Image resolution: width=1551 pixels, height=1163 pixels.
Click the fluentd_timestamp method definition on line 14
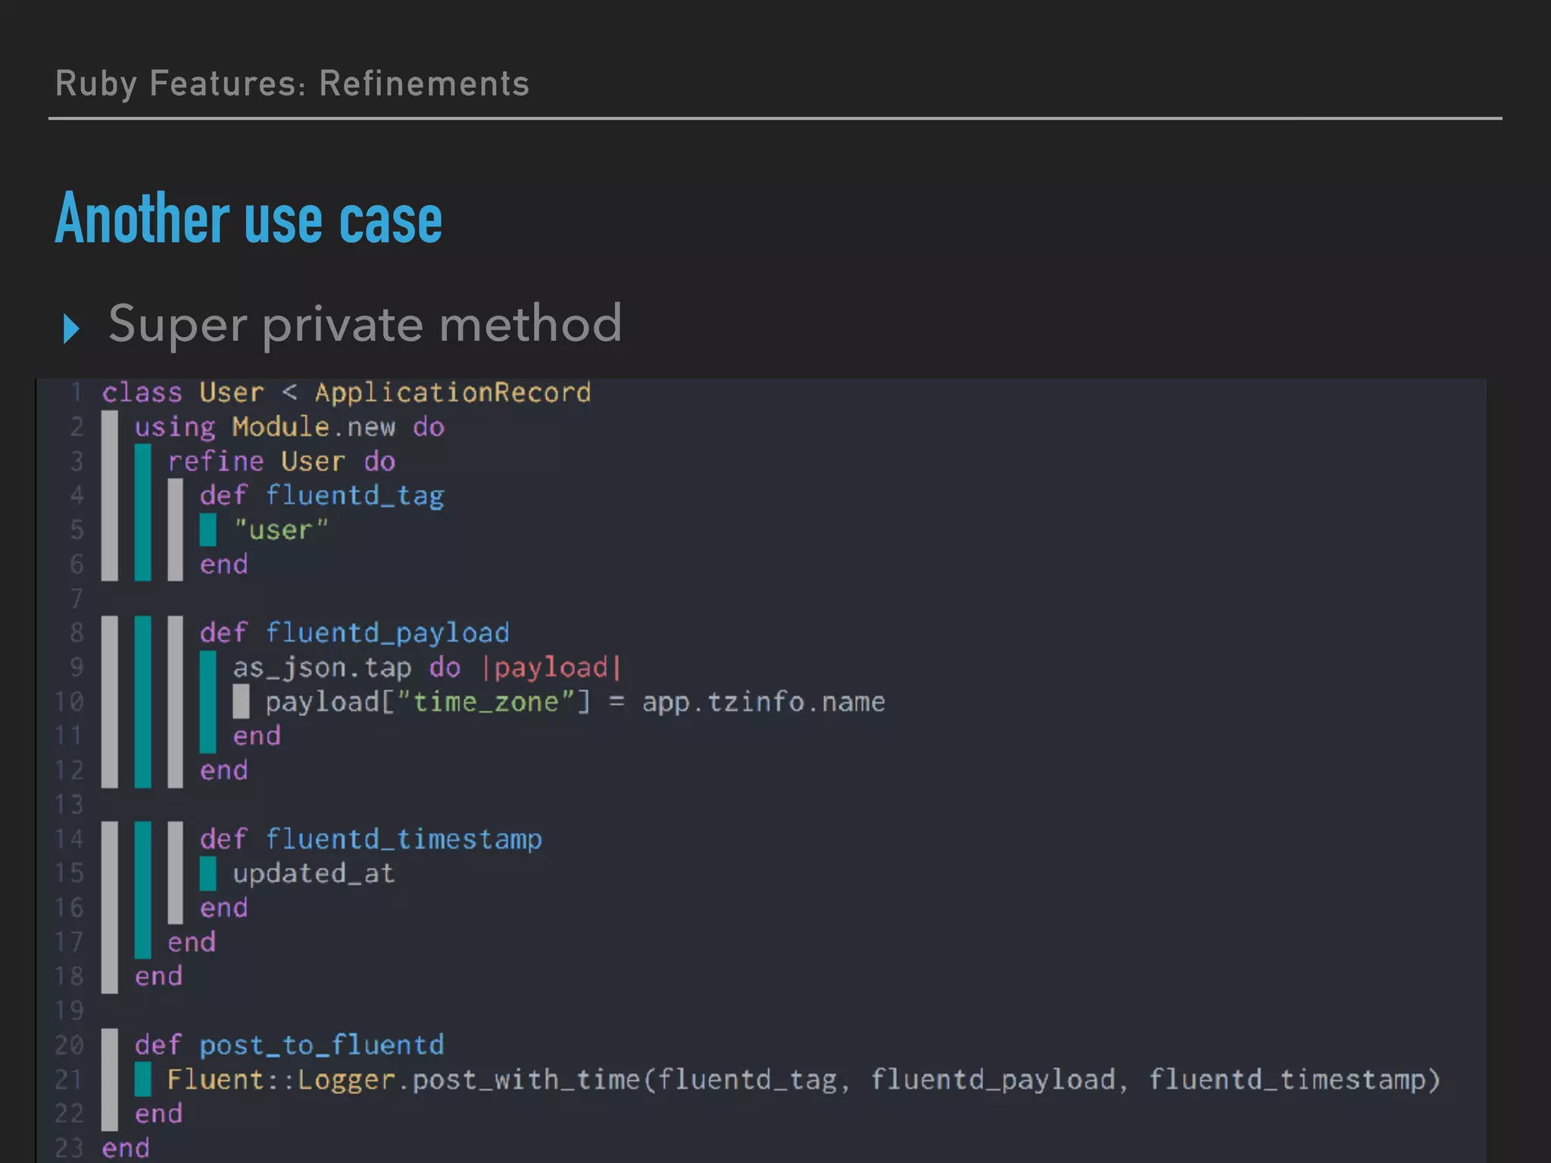(x=404, y=839)
